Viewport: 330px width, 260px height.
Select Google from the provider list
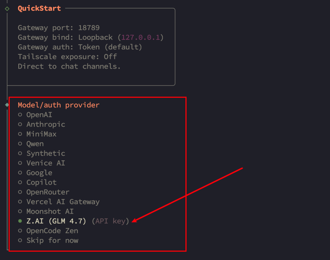tap(39, 173)
